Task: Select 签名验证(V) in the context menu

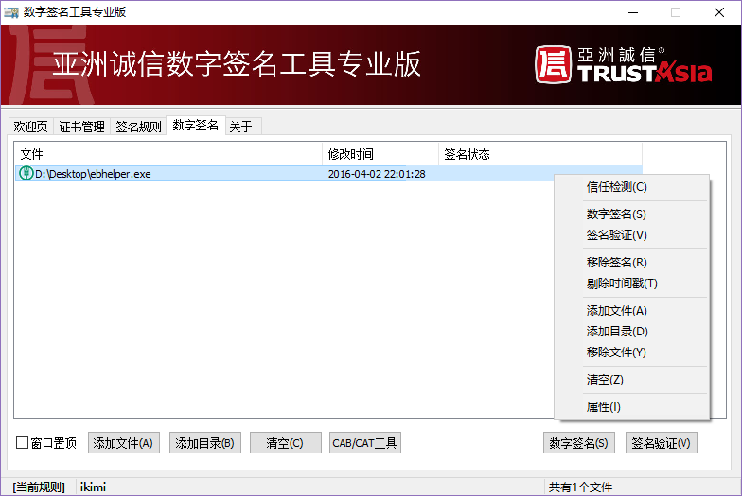Action: point(631,234)
